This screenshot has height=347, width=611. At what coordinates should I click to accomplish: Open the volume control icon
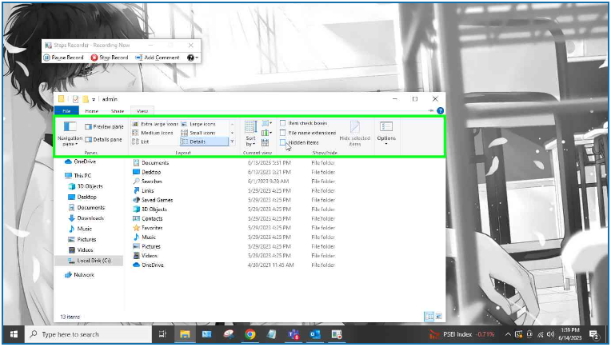(550, 334)
